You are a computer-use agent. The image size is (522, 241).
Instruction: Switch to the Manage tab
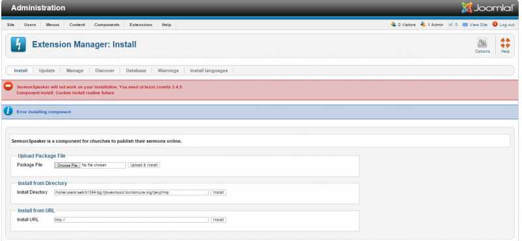[75, 70]
